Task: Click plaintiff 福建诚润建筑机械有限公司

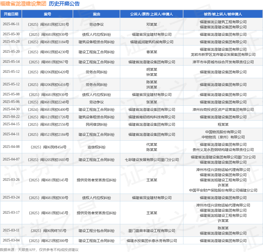Action: [152, 42]
